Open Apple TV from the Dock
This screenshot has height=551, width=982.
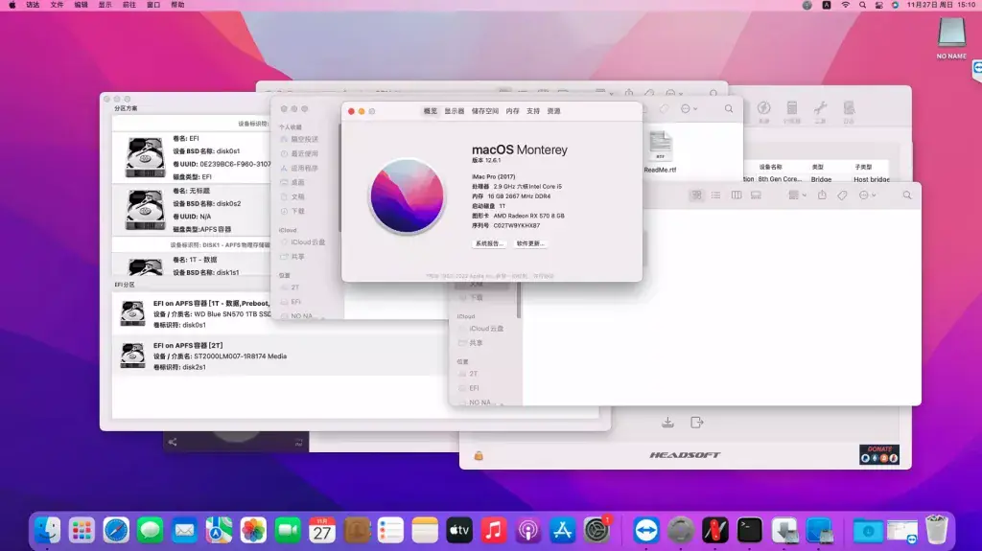[x=459, y=530]
